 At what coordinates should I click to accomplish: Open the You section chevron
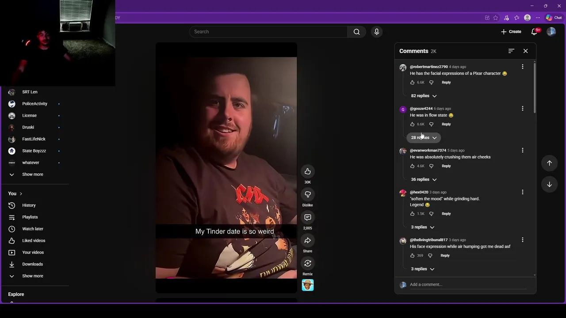coord(20,194)
